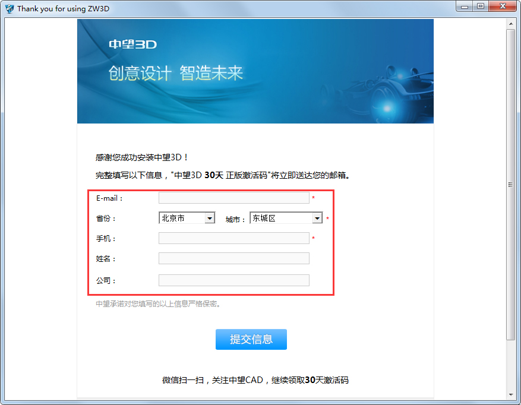The width and height of the screenshot is (521, 405).
Task: Open the 省份 province dropdown
Action: point(187,218)
